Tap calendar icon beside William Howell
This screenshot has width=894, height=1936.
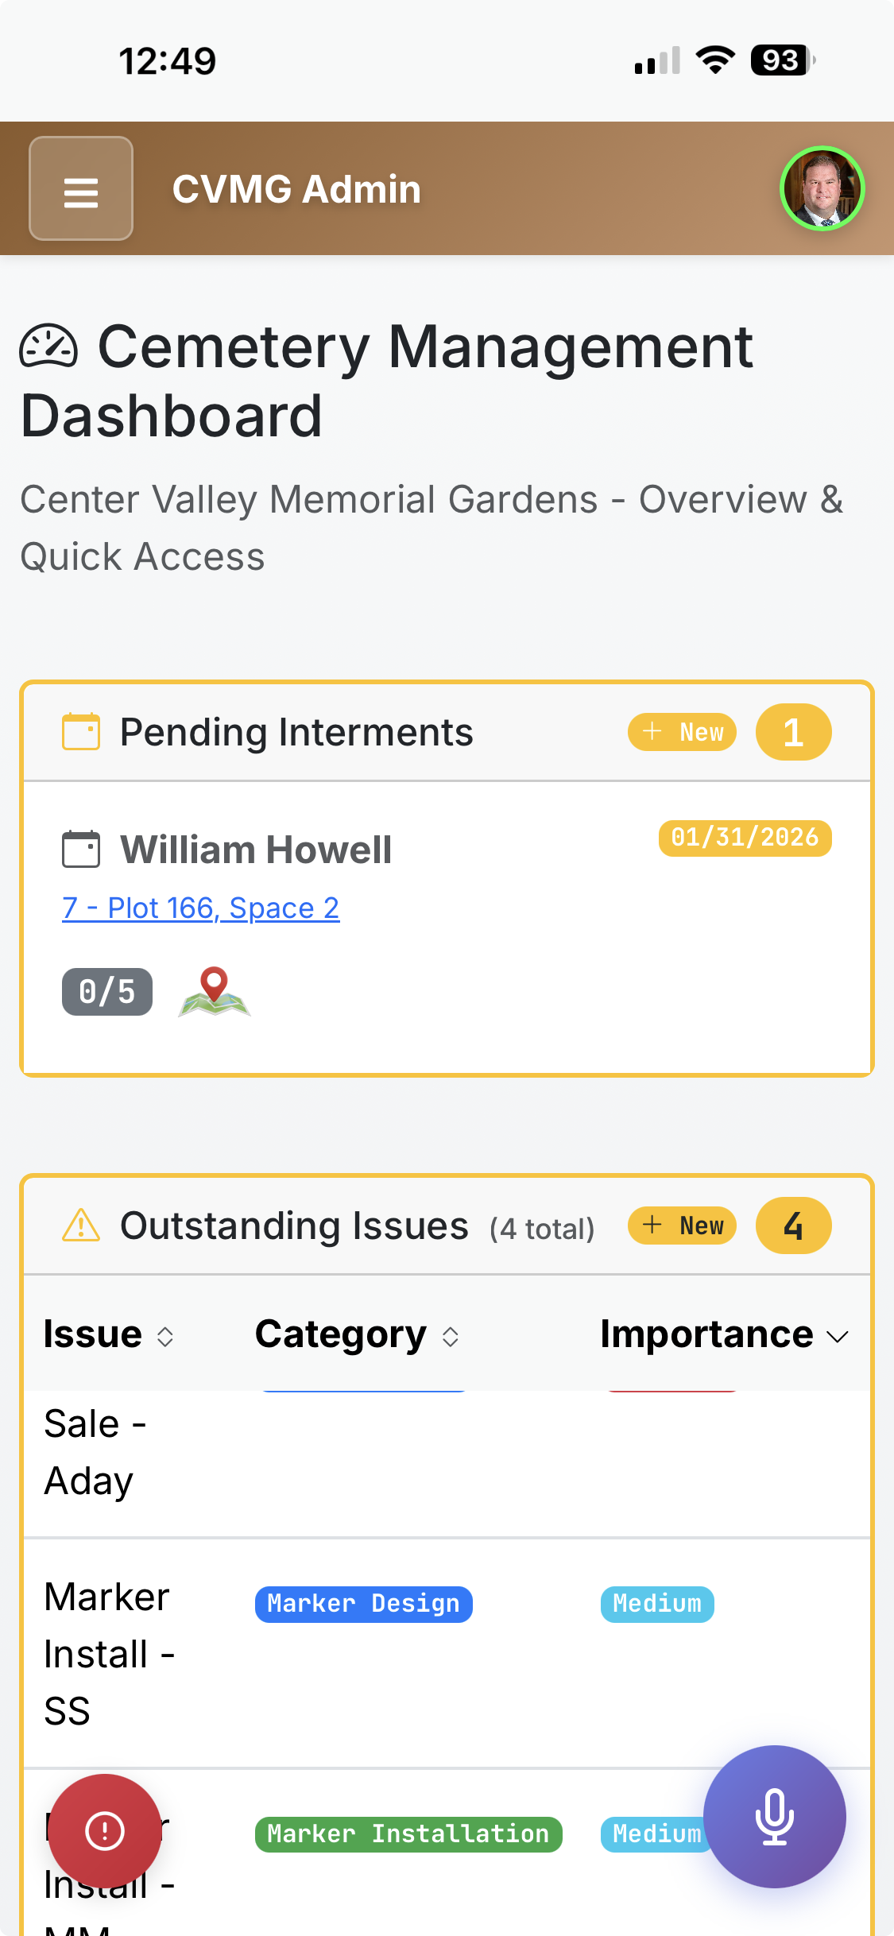point(81,849)
